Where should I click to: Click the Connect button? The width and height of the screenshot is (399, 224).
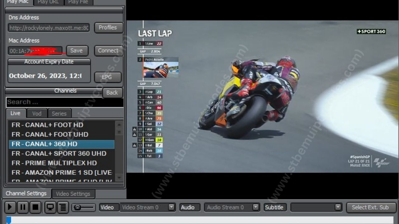[x=108, y=51]
